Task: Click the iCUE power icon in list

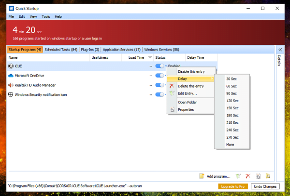Action: [11, 66]
